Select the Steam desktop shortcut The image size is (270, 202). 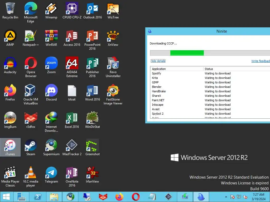(x=31, y=147)
